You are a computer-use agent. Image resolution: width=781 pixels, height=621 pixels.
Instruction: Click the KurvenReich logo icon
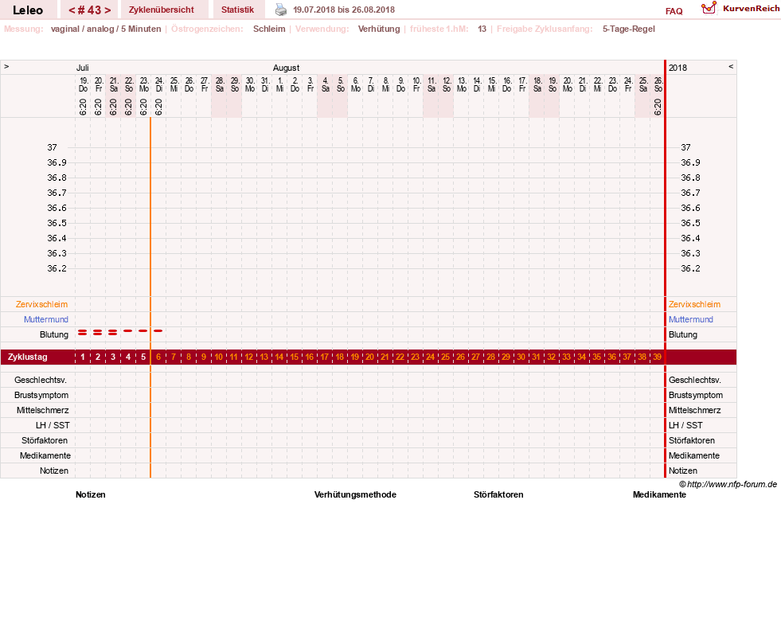coord(709,8)
